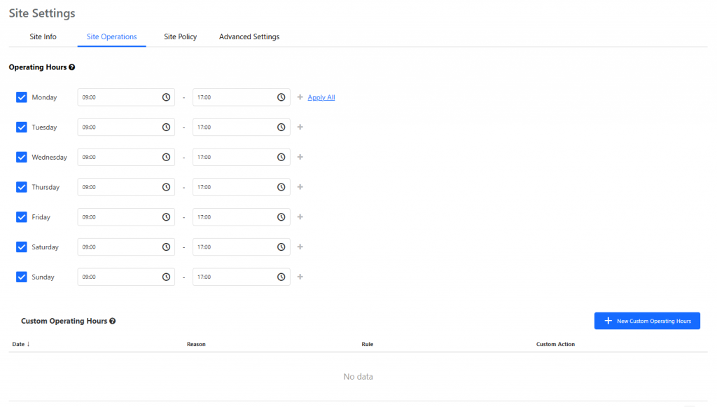Create New Custom Operating Hours
This screenshot has width=717, height=407.
(647, 321)
